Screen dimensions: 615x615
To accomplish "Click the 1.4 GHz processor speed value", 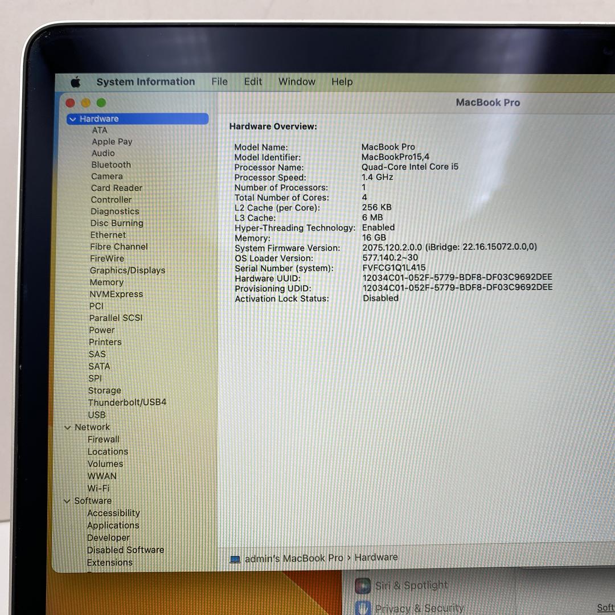I will coord(378,177).
